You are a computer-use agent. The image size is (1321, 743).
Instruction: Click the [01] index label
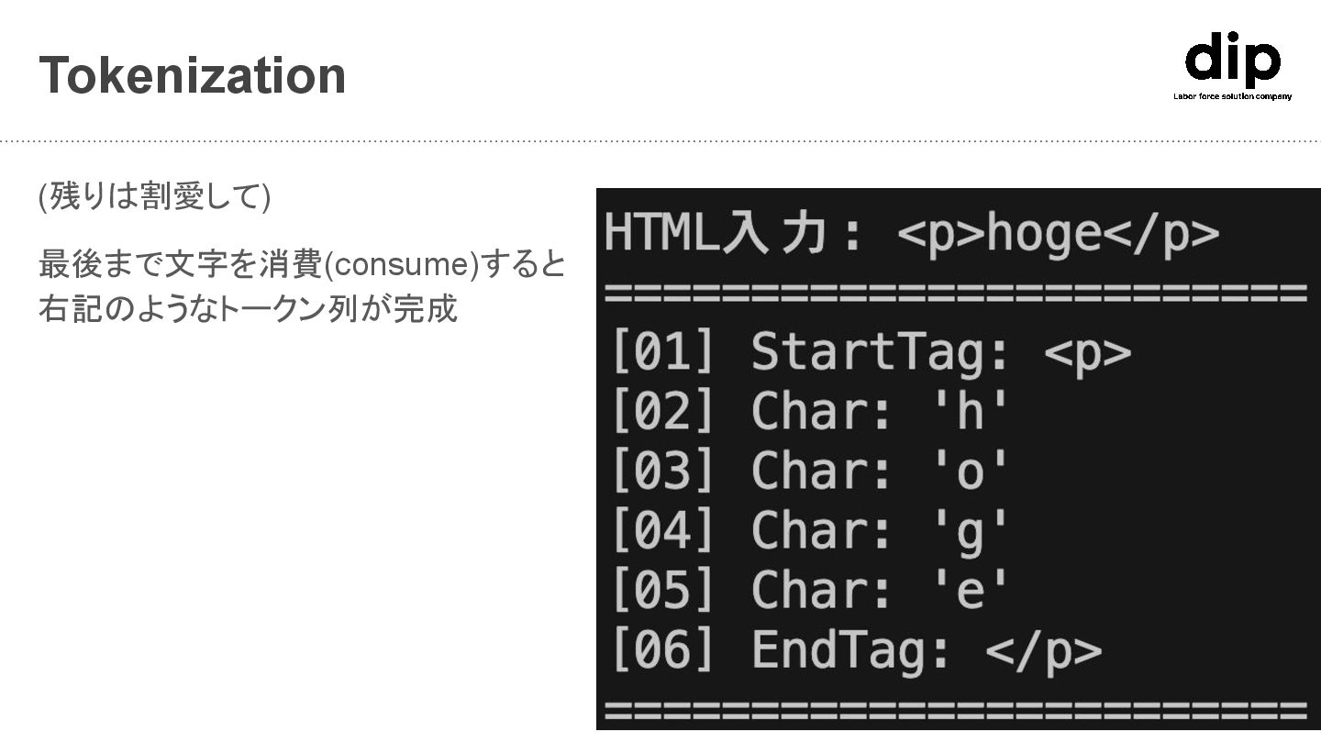[662, 353]
